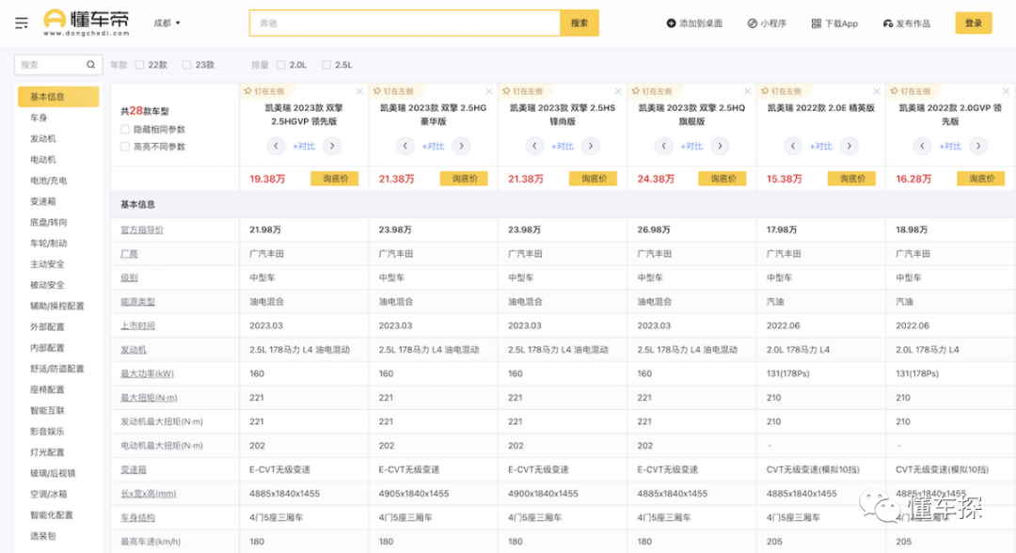Focus the main search input field
Image resolution: width=1016 pixels, height=553 pixels.
[405, 24]
